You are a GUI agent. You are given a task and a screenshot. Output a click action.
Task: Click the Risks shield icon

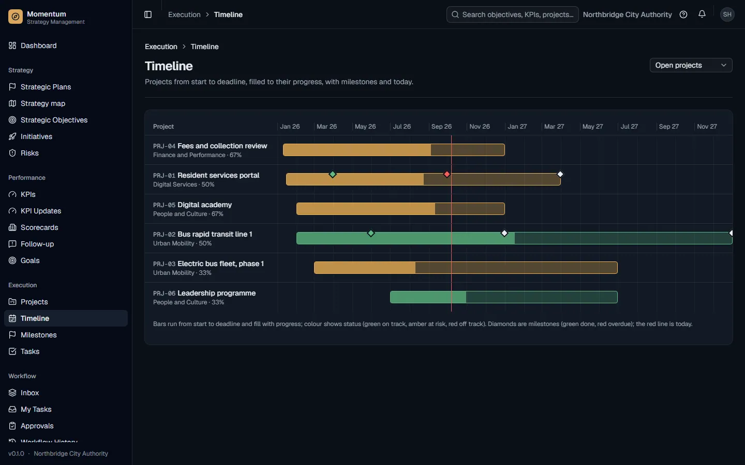pyautogui.click(x=12, y=153)
